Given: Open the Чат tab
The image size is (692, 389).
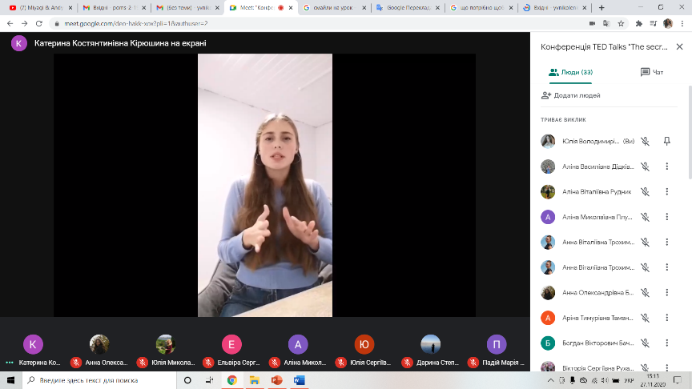Looking at the screenshot, I should (x=652, y=72).
